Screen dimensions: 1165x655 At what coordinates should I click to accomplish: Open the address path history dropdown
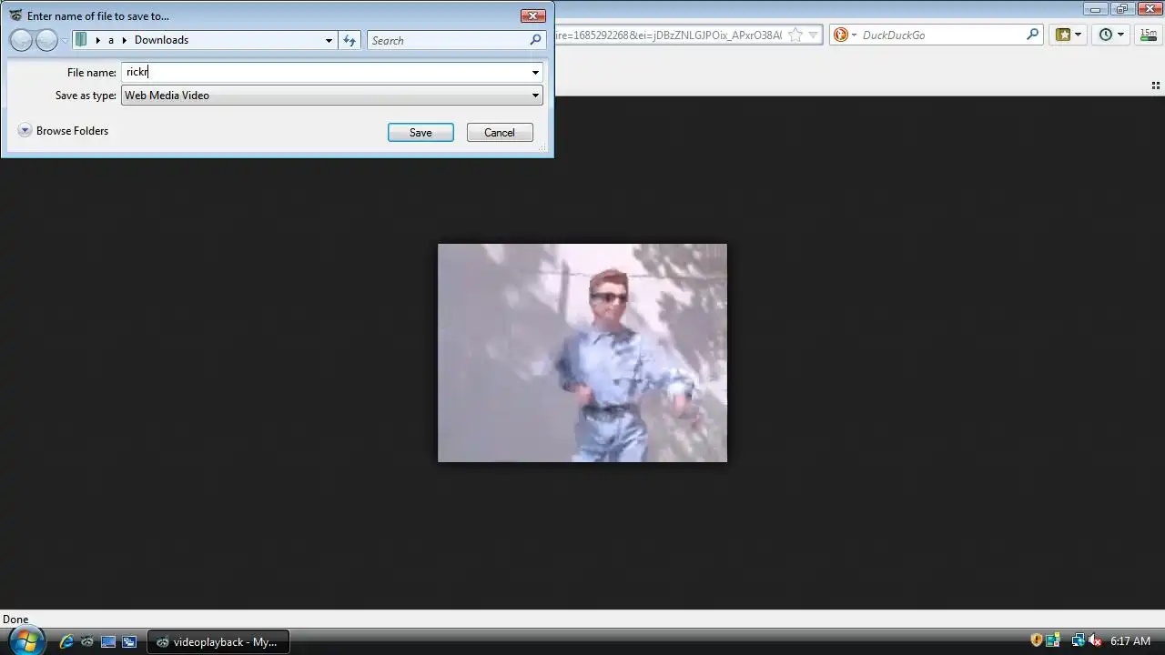point(329,40)
